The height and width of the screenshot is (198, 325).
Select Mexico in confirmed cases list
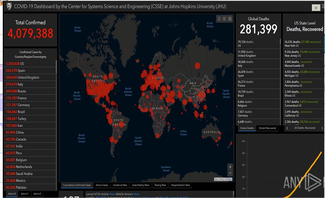30,180
